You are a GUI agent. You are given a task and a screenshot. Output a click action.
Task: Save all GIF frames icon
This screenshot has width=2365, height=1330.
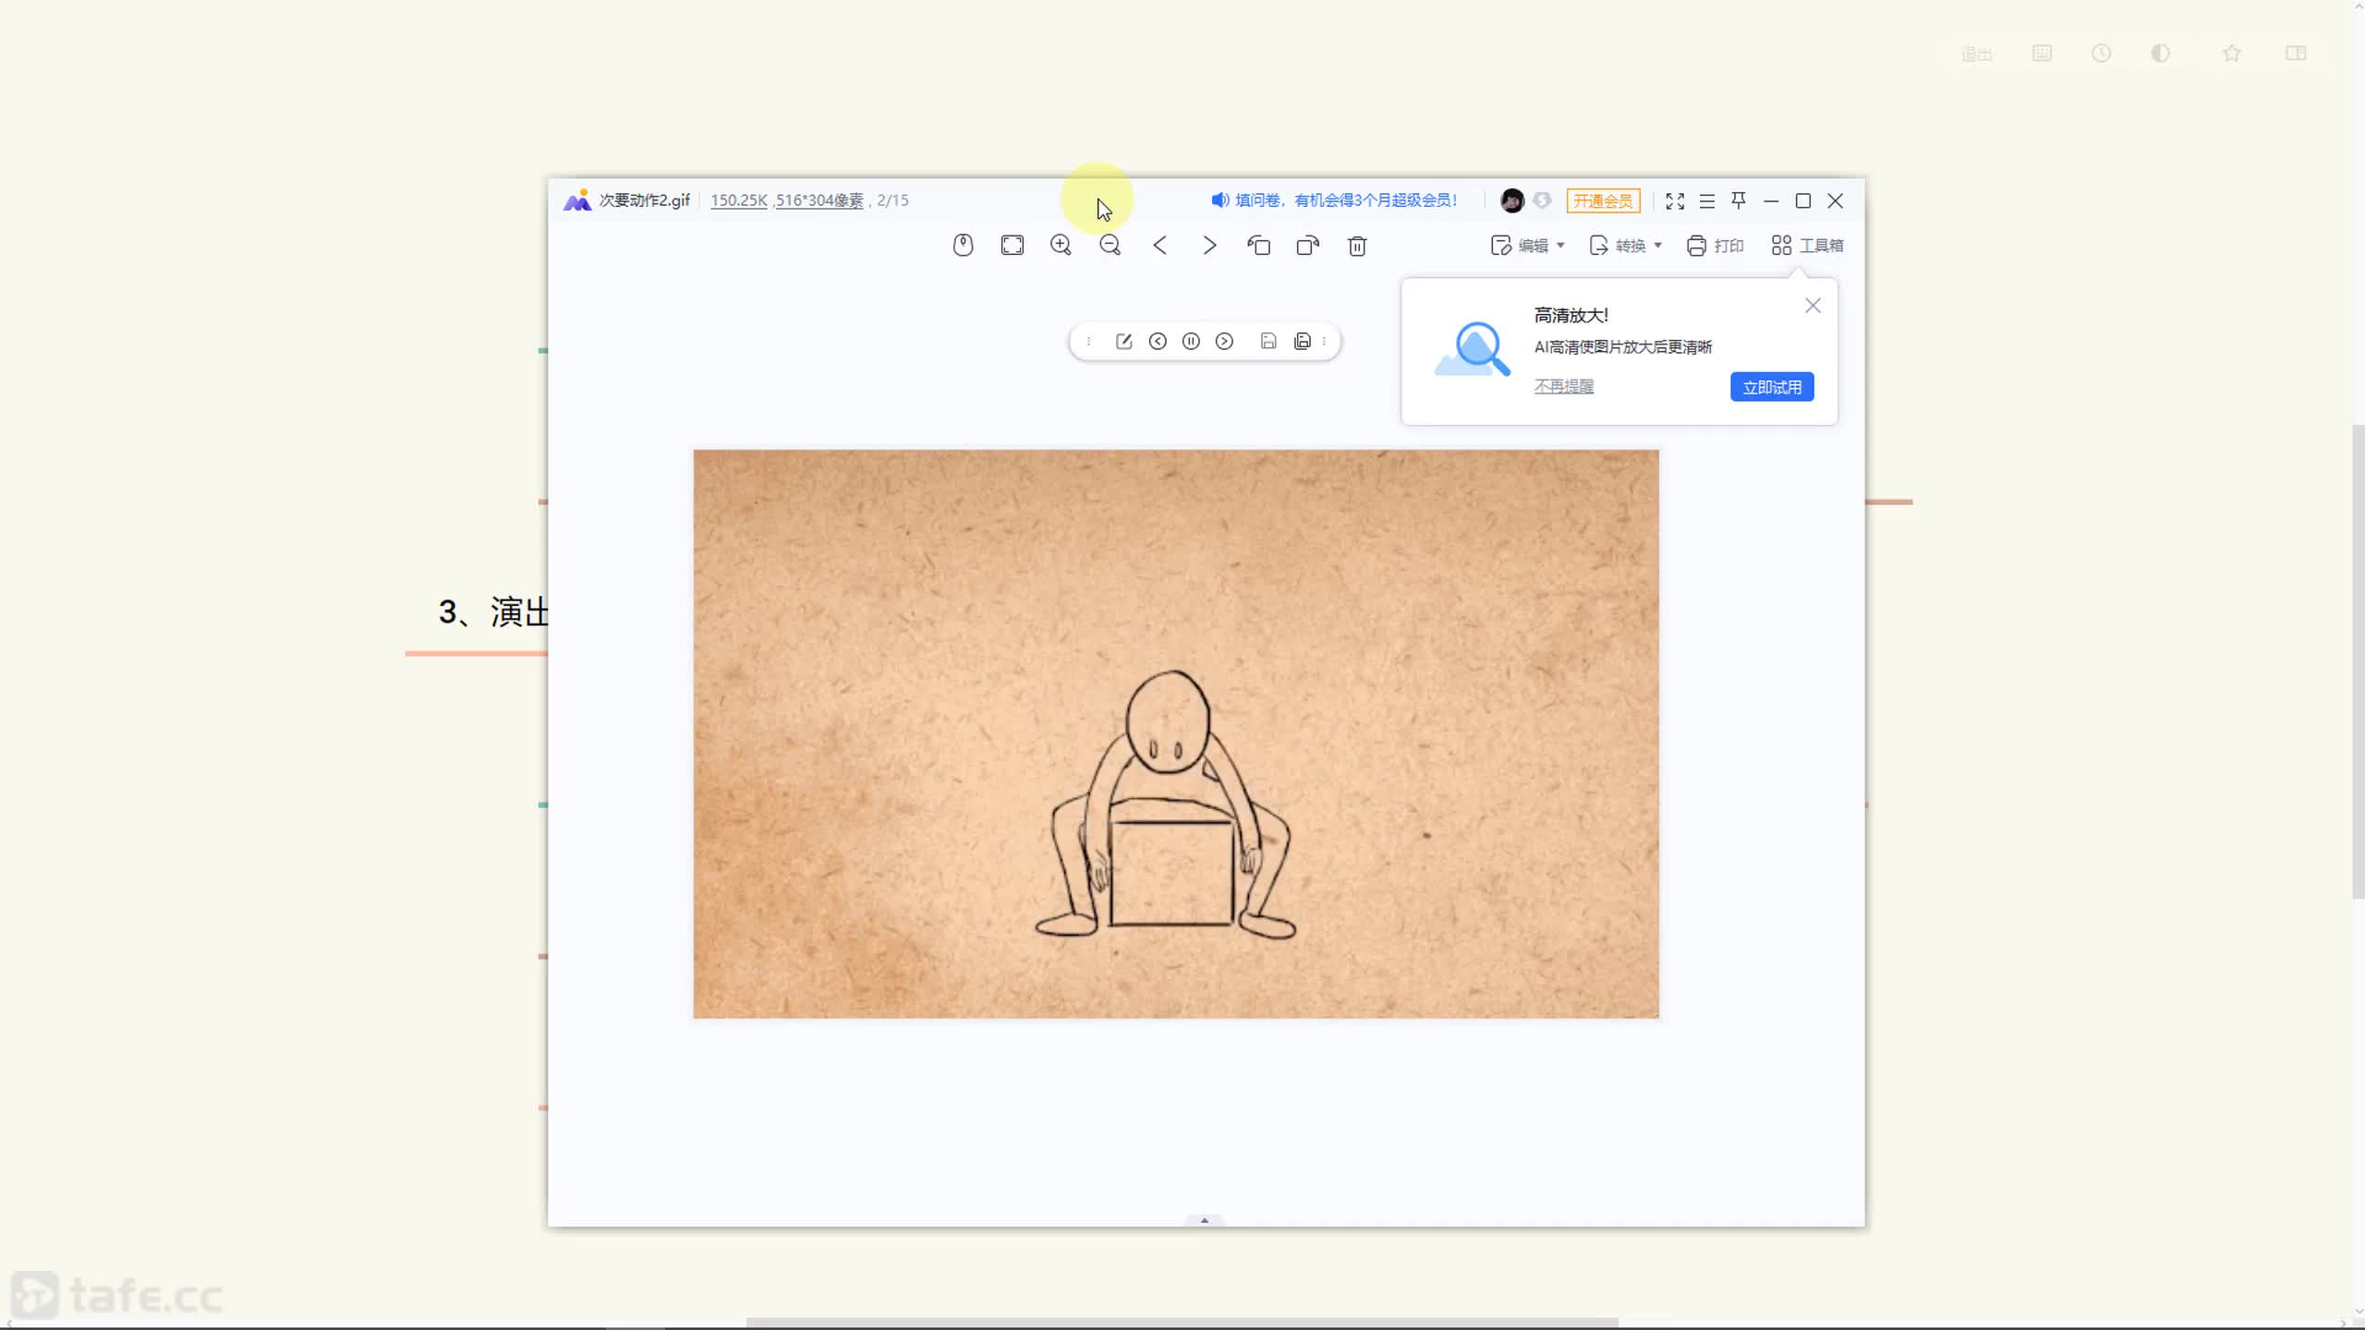[1303, 342]
